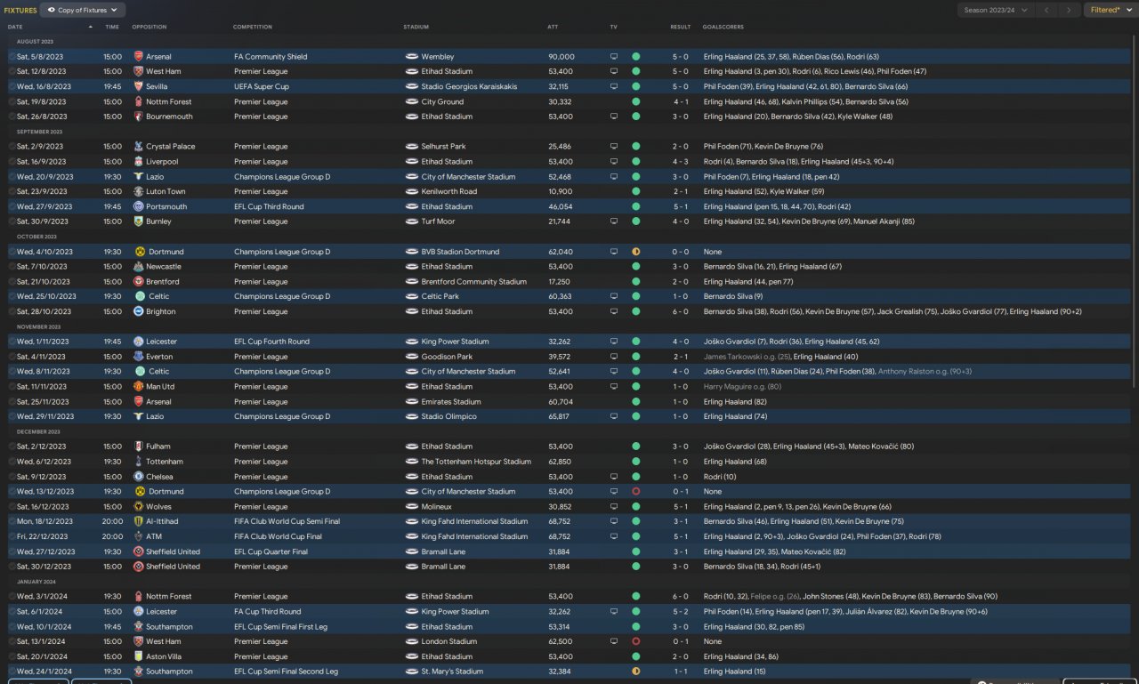1139x684 pixels.
Task: Click the red loss indicator for West Ham on 13/1/2024
Action: 635,641
